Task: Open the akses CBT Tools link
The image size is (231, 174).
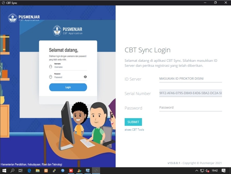Action: click(x=134, y=130)
